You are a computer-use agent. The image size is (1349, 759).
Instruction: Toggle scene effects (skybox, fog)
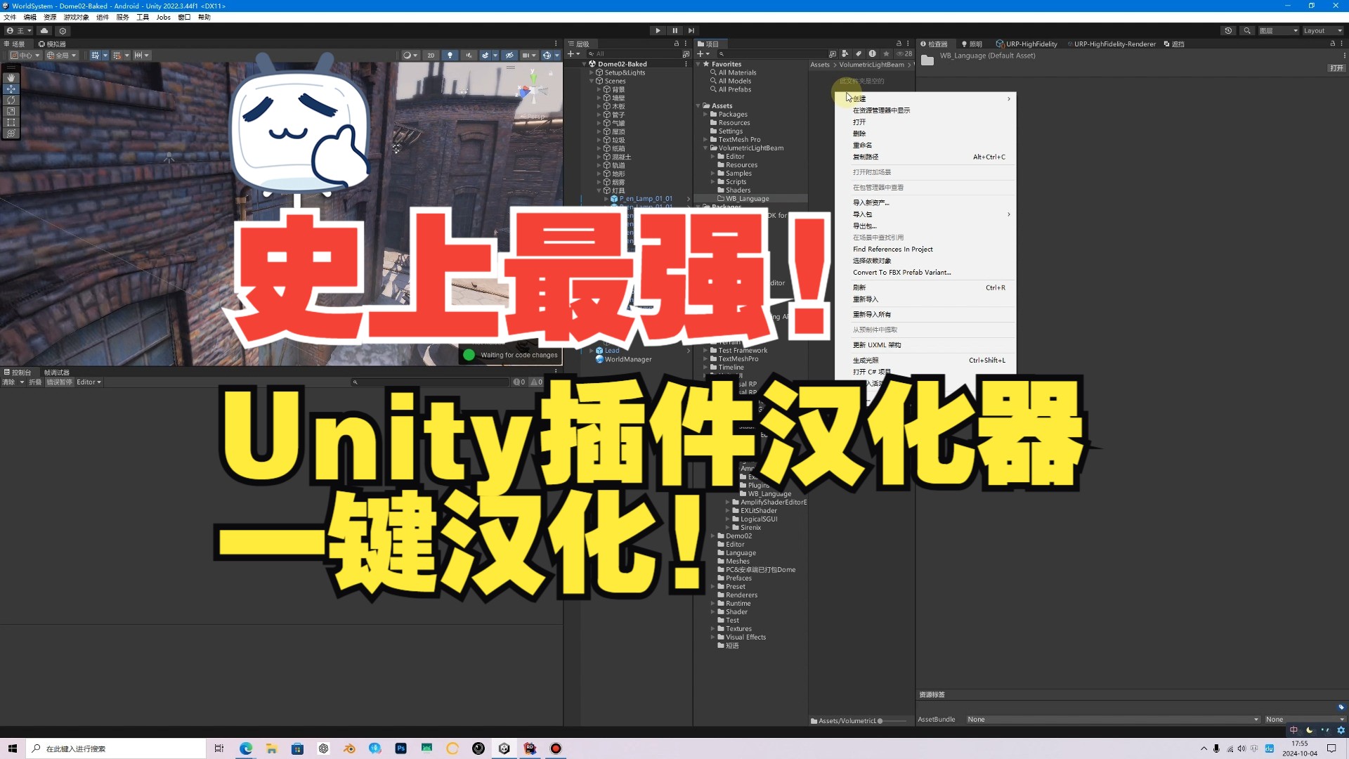[x=485, y=55]
